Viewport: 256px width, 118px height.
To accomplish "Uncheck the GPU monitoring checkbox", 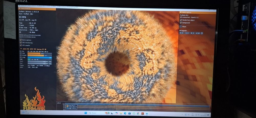I will click(x=21, y=43).
